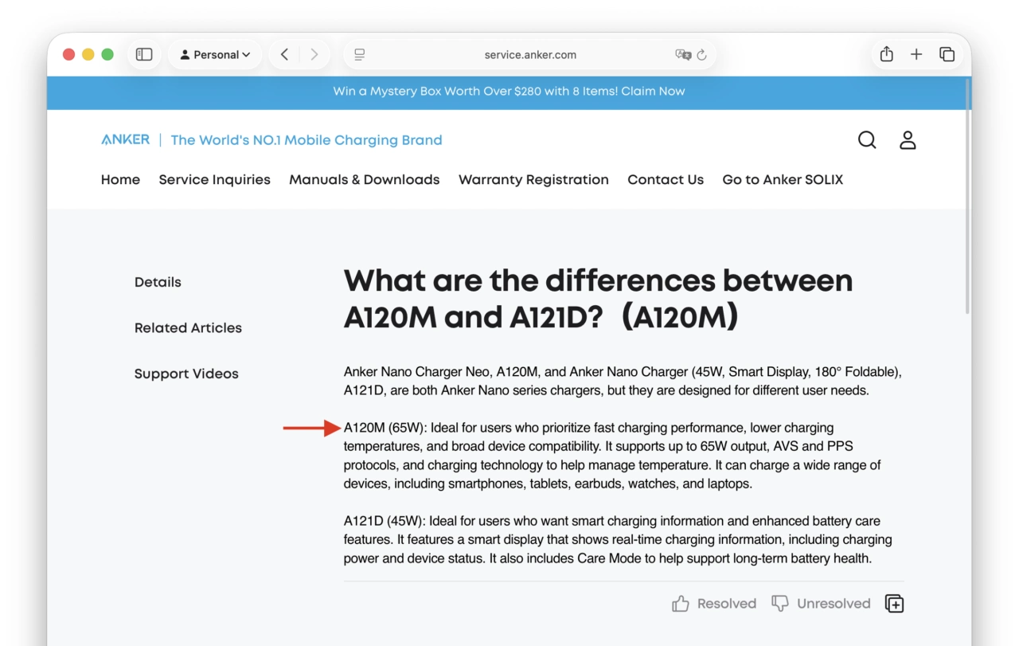Open Manuals & Downloads menu item

click(365, 180)
